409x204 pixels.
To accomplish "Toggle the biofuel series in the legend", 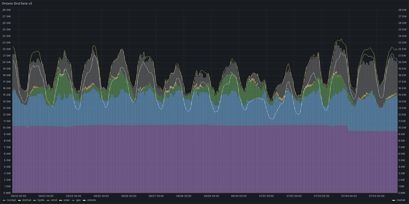I will tap(27, 200).
